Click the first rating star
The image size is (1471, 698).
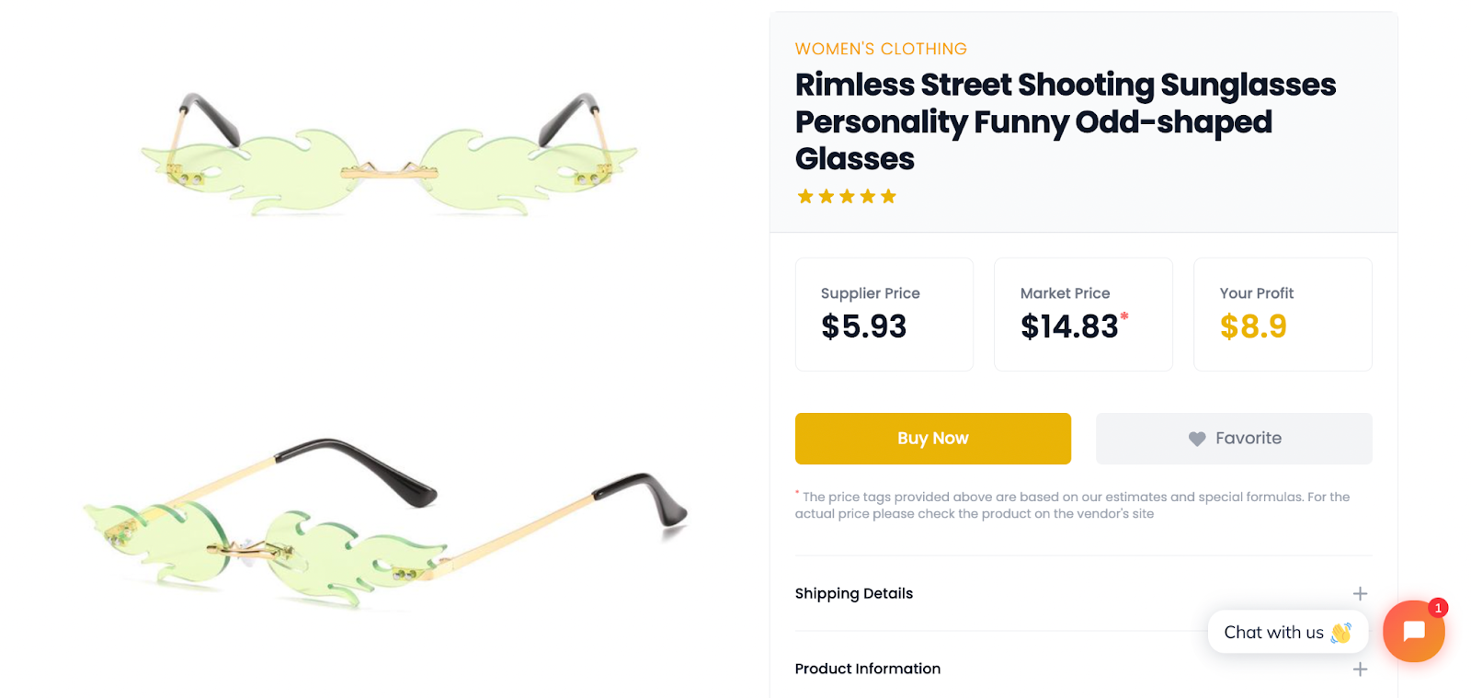click(805, 196)
